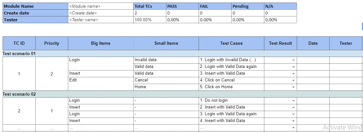Select the 'Test scenario 01' section row

point(19,53)
